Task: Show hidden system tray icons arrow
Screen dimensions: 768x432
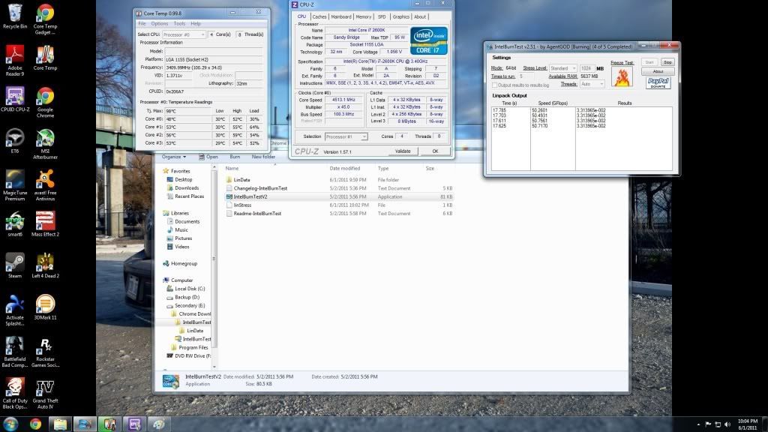Action: (698, 424)
